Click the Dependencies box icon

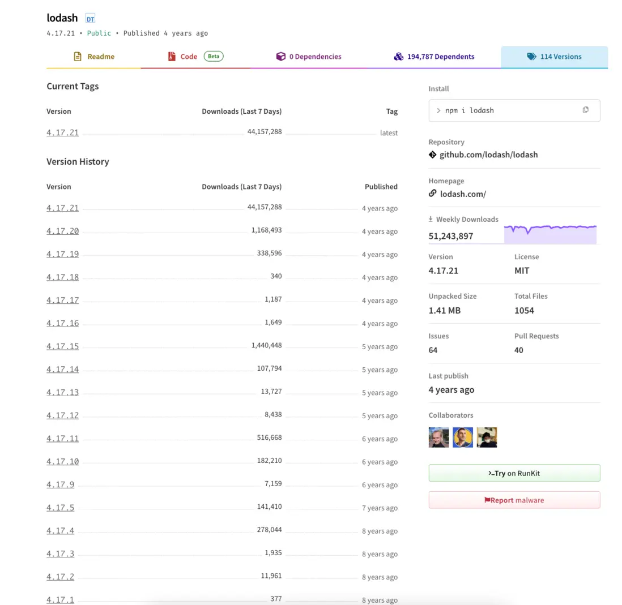point(280,57)
